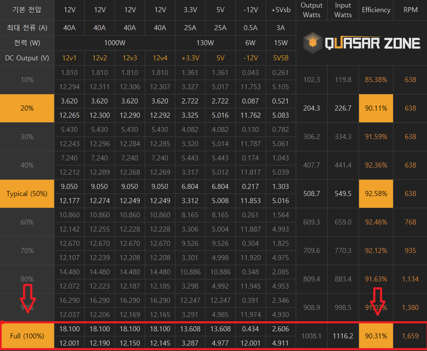Click the '102.3' output watts value
Screen dimensions: 427x351
[312, 80]
